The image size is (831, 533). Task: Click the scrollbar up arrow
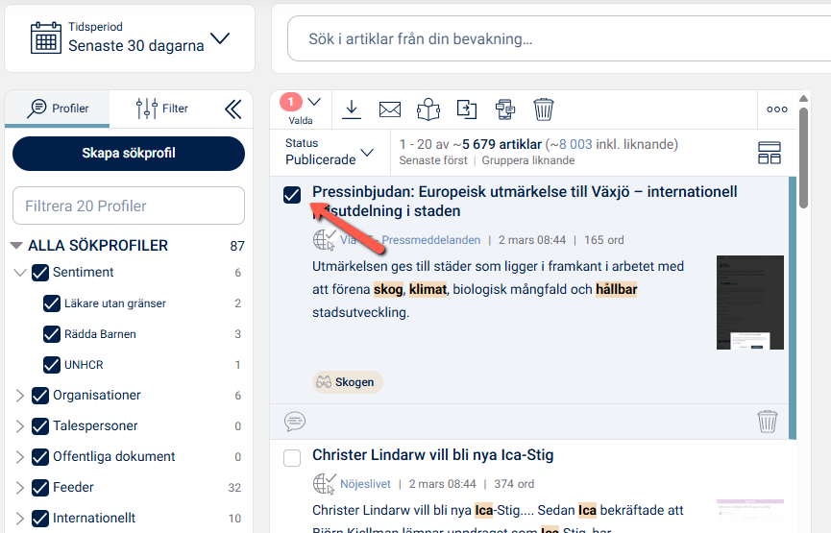coord(803,99)
